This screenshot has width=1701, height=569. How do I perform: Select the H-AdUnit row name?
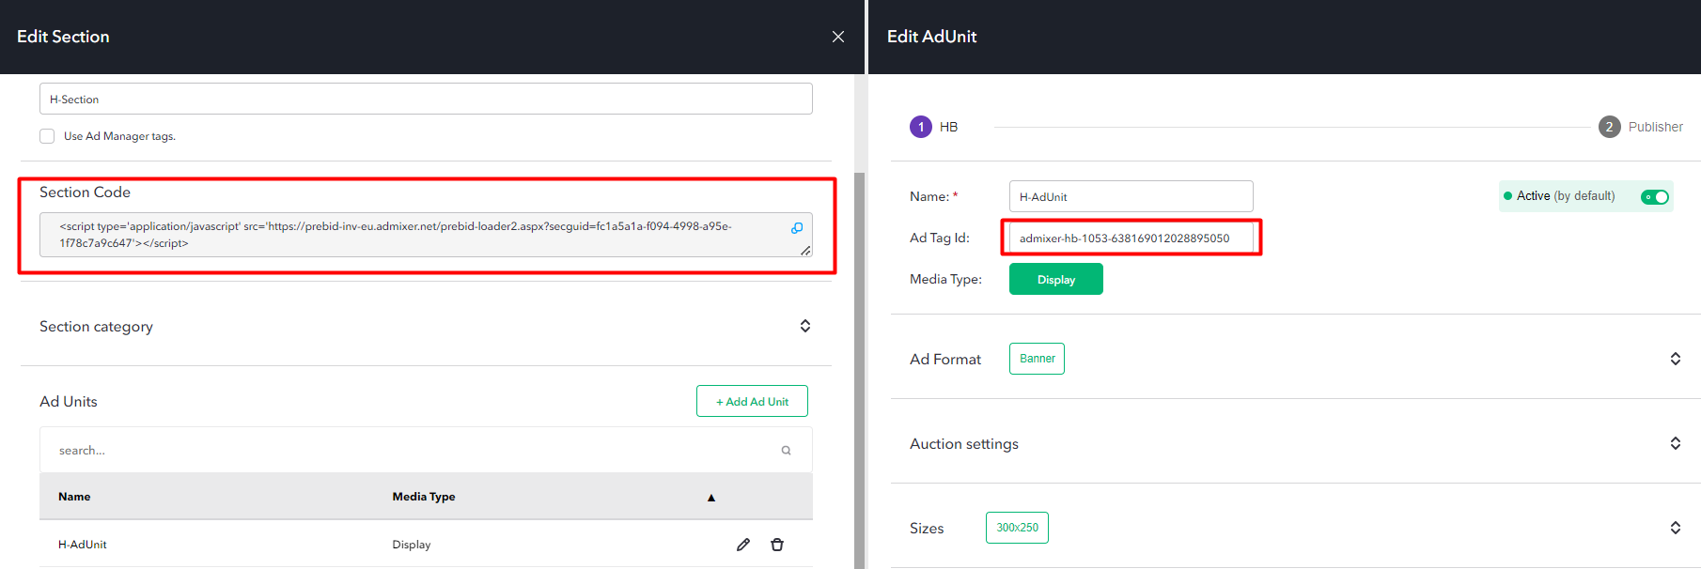(x=83, y=545)
